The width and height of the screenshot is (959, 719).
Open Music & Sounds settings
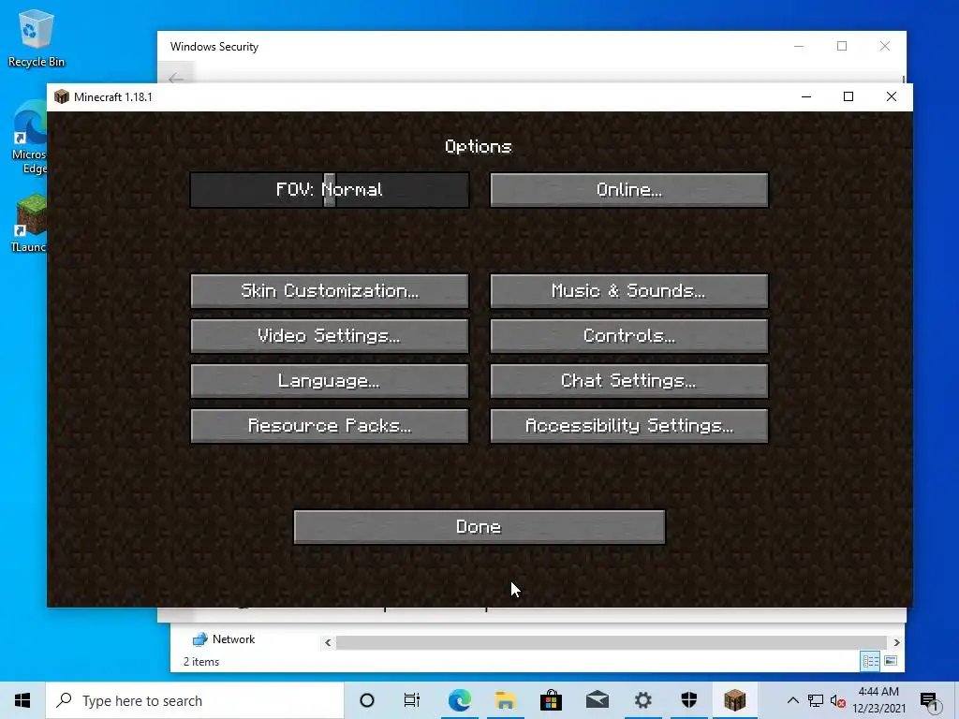[x=628, y=290]
